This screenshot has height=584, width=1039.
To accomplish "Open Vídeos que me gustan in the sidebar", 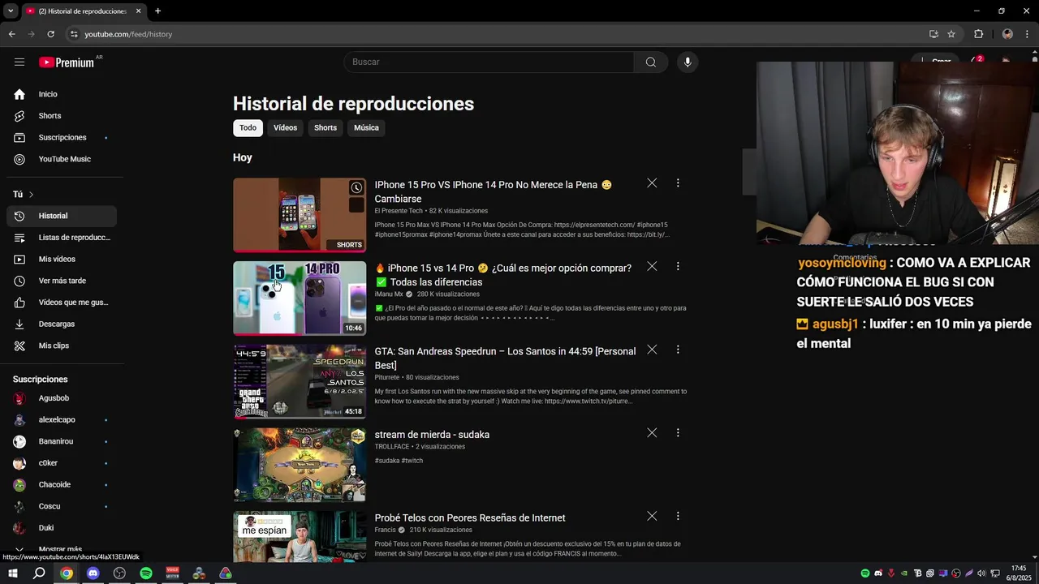I will click(62, 303).
